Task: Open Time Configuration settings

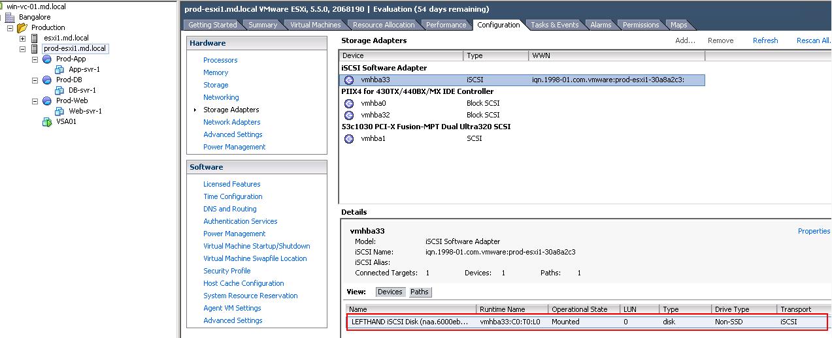Action: point(233,196)
